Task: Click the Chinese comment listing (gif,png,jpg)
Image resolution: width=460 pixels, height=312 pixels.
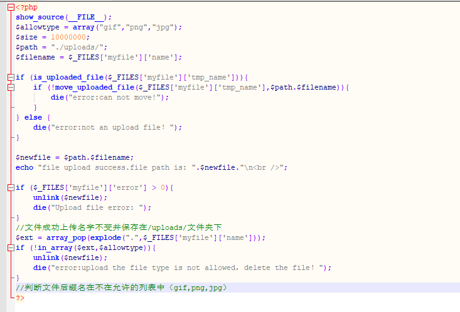Action: [x=122, y=288]
